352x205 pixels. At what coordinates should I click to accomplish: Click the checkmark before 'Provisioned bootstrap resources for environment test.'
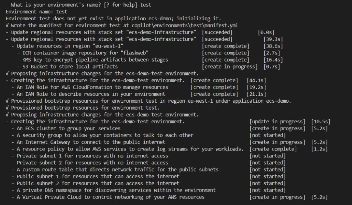pyautogui.click(x=7, y=108)
